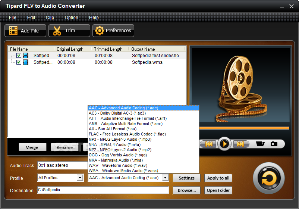Click the Audio Track 0x1 aac stereo field
This screenshot has width=299, height=209.
pyautogui.click(x=63, y=165)
